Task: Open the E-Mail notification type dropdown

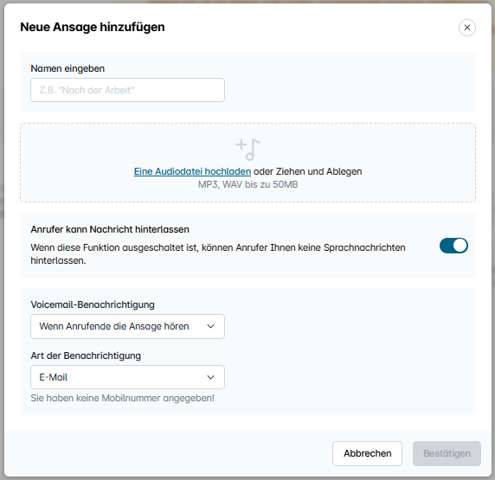Action: tap(127, 377)
